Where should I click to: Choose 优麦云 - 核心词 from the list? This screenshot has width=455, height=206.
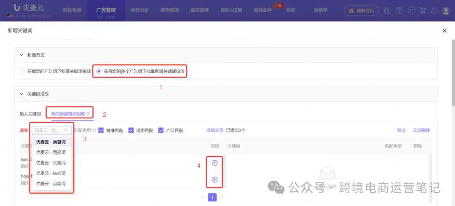(51, 173)
